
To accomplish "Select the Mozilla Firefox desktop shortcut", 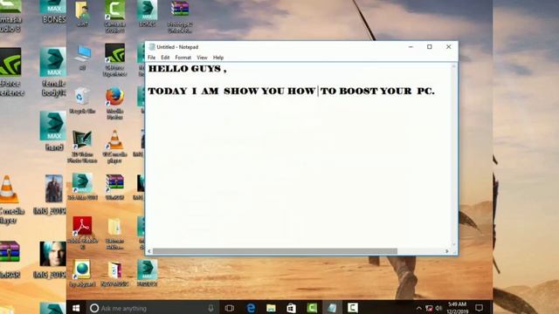I will coord(114,103).
